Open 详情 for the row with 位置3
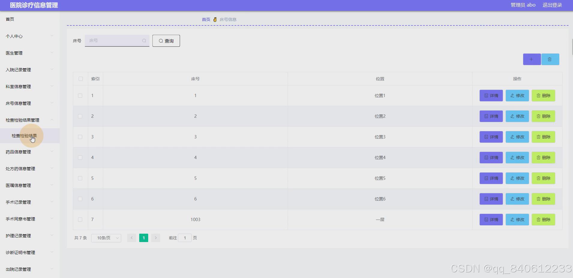 [x=491, y=137]
